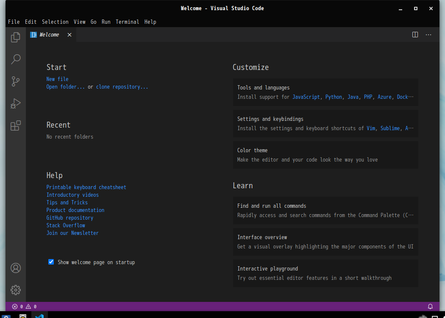The image size is (445, 318).
Task: Open the More Actions ellipsis menu
Action: pyautogui.click(x=428, y=35)
